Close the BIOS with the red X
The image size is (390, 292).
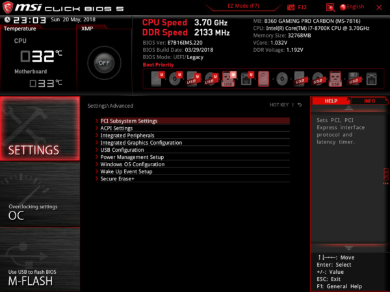(379, 7)
